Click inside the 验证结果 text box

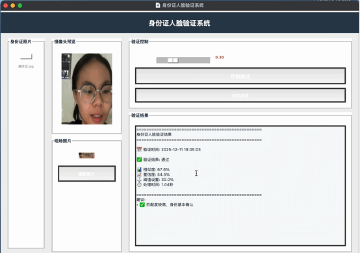240,186
